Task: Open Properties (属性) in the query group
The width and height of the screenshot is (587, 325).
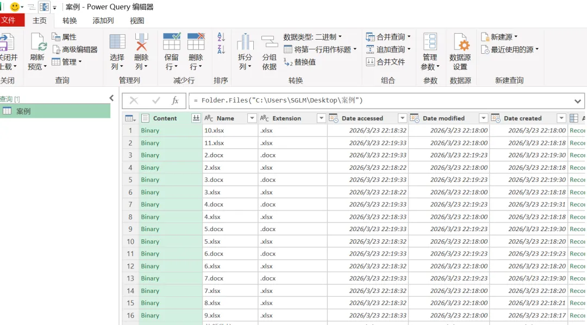Action: pyautogui.click(x=64, y=37)
